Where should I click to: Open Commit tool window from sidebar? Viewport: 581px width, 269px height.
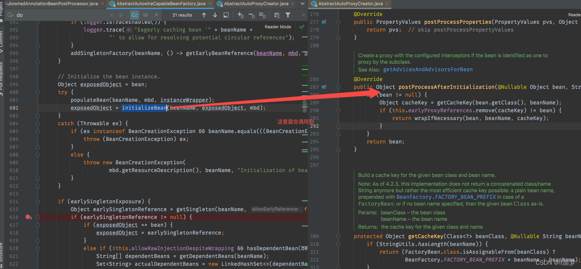pos(2,42)
